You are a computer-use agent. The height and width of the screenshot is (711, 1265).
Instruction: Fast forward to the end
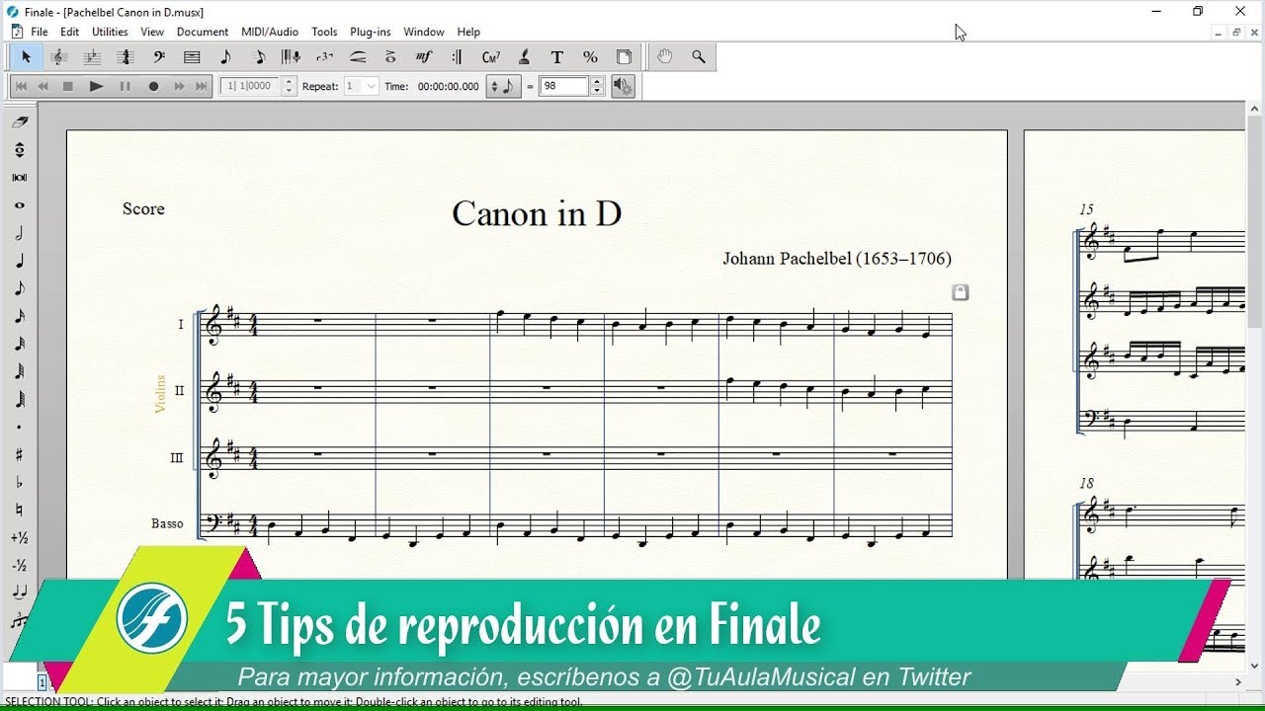tap(202, 87)
